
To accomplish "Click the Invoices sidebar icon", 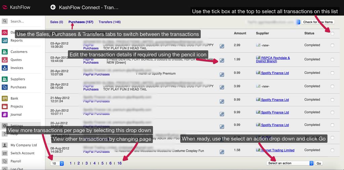I will pyautogui.click(x=5, y=68).
